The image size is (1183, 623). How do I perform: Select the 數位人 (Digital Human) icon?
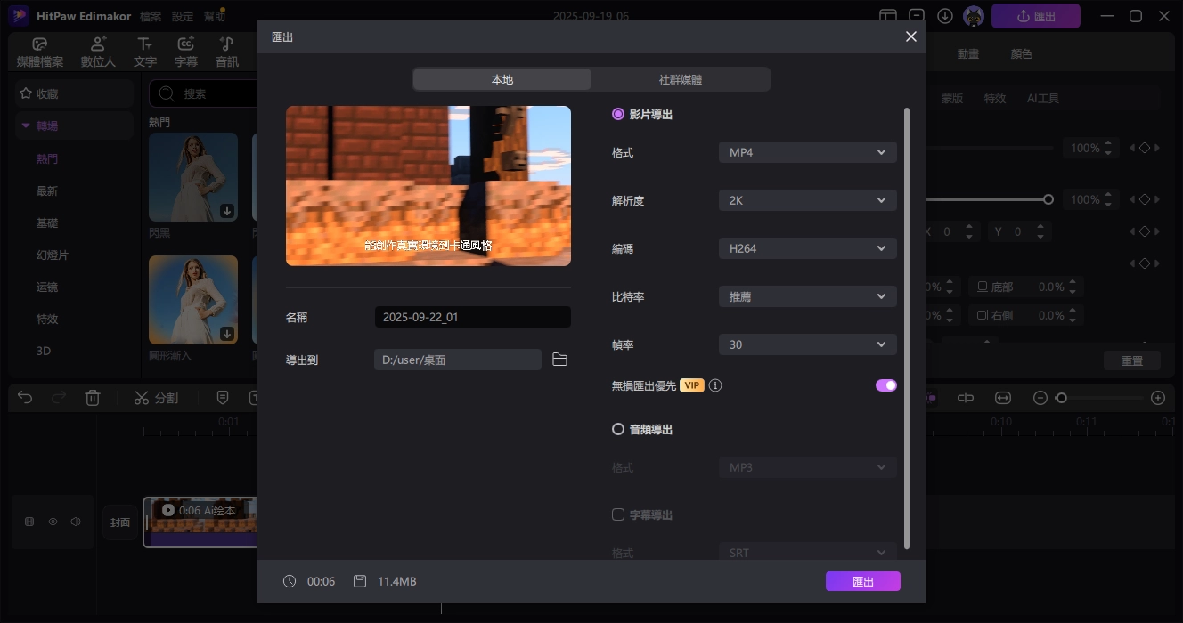pos(98,50)
